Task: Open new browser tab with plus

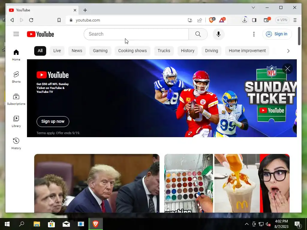Action: [x=85, y=10]
